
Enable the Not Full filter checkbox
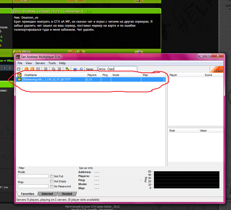[52, 176]
